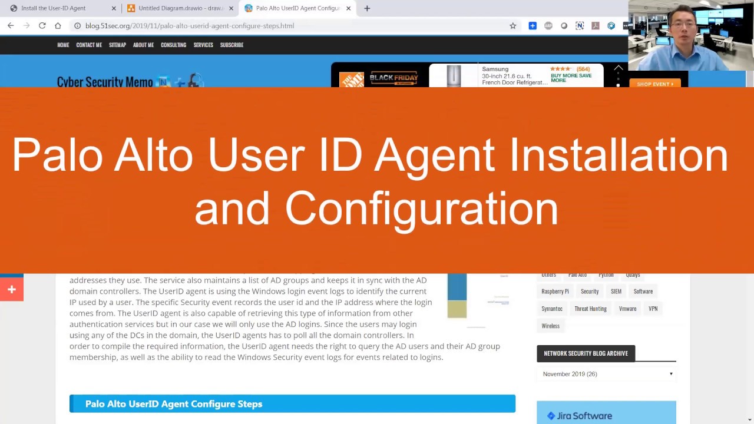Click the browser forward arrow

(27, 26)
